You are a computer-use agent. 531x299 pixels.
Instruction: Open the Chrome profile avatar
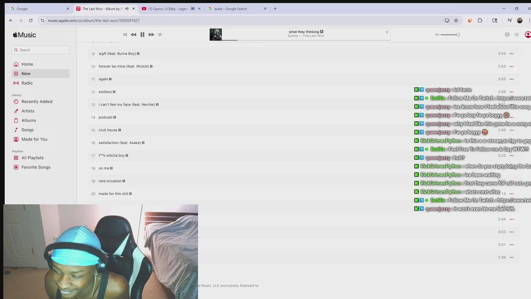[x=519, y=20]
